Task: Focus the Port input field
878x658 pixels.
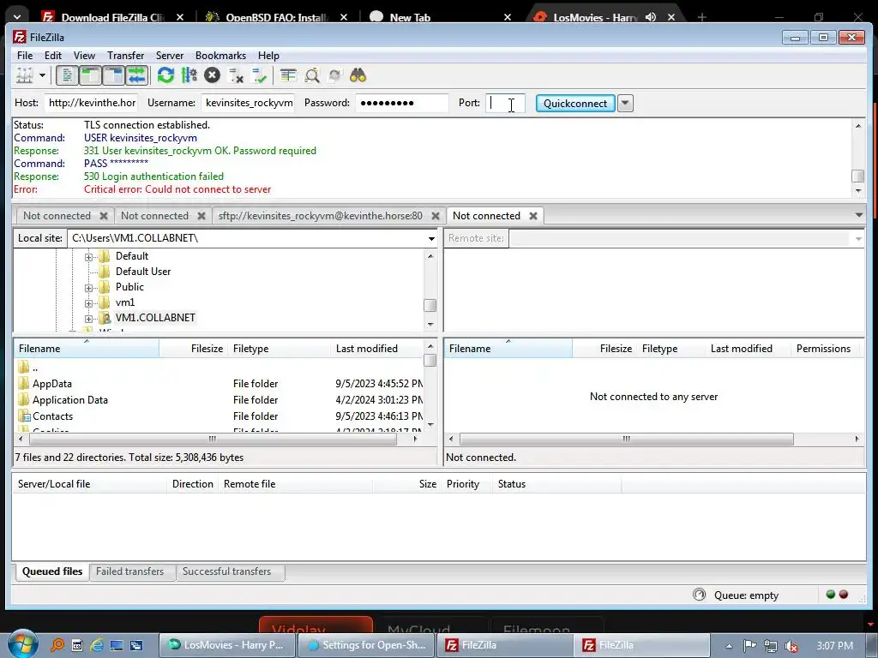Action: click(x=505, y=103)
